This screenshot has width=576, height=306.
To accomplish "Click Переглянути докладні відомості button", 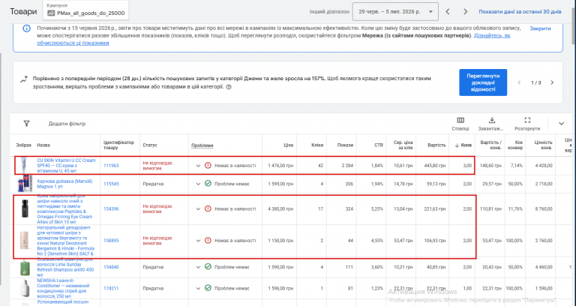I will (x=483, y=82).
